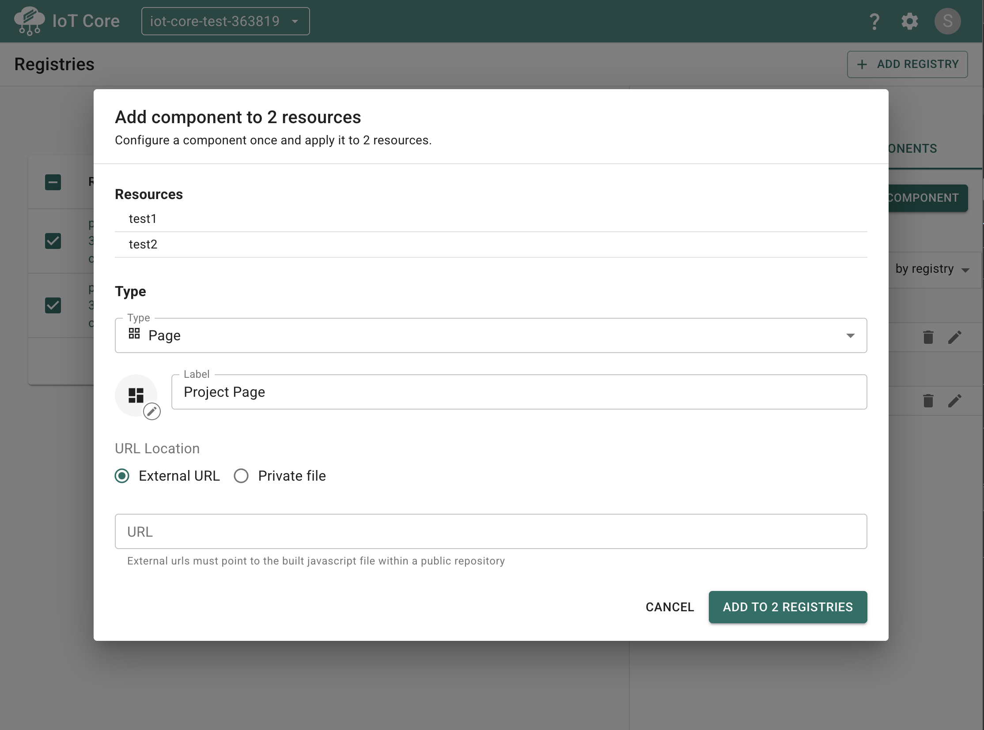Image resolution: width=984 pixels, height=730 pixels.
Task: Click into the Label field
Action: [519, 392]
